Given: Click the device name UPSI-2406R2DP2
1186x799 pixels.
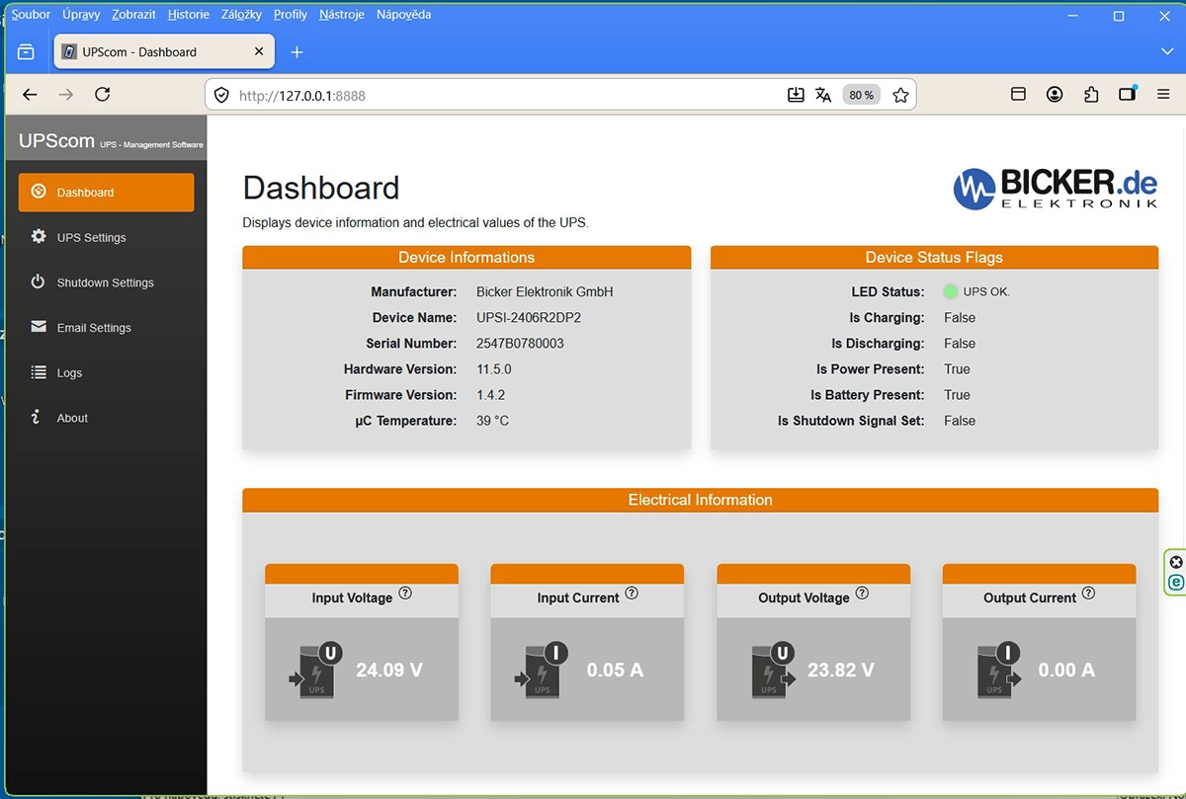Looking at the screenshot, I should (529, 318).
